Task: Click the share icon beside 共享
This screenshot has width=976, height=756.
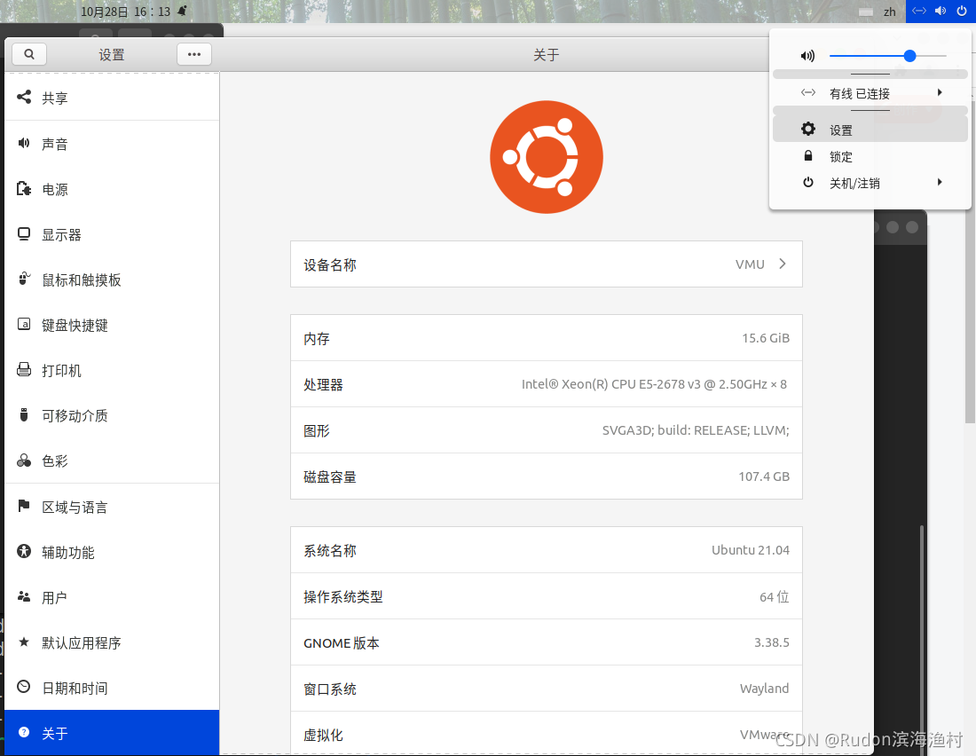Action: tap(24, 97)
